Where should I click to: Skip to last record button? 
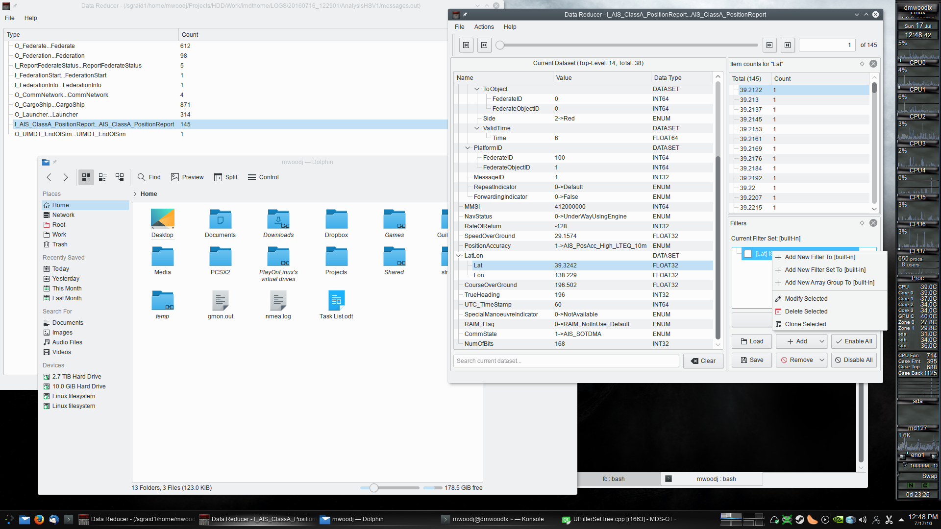(x=788, y=45)
